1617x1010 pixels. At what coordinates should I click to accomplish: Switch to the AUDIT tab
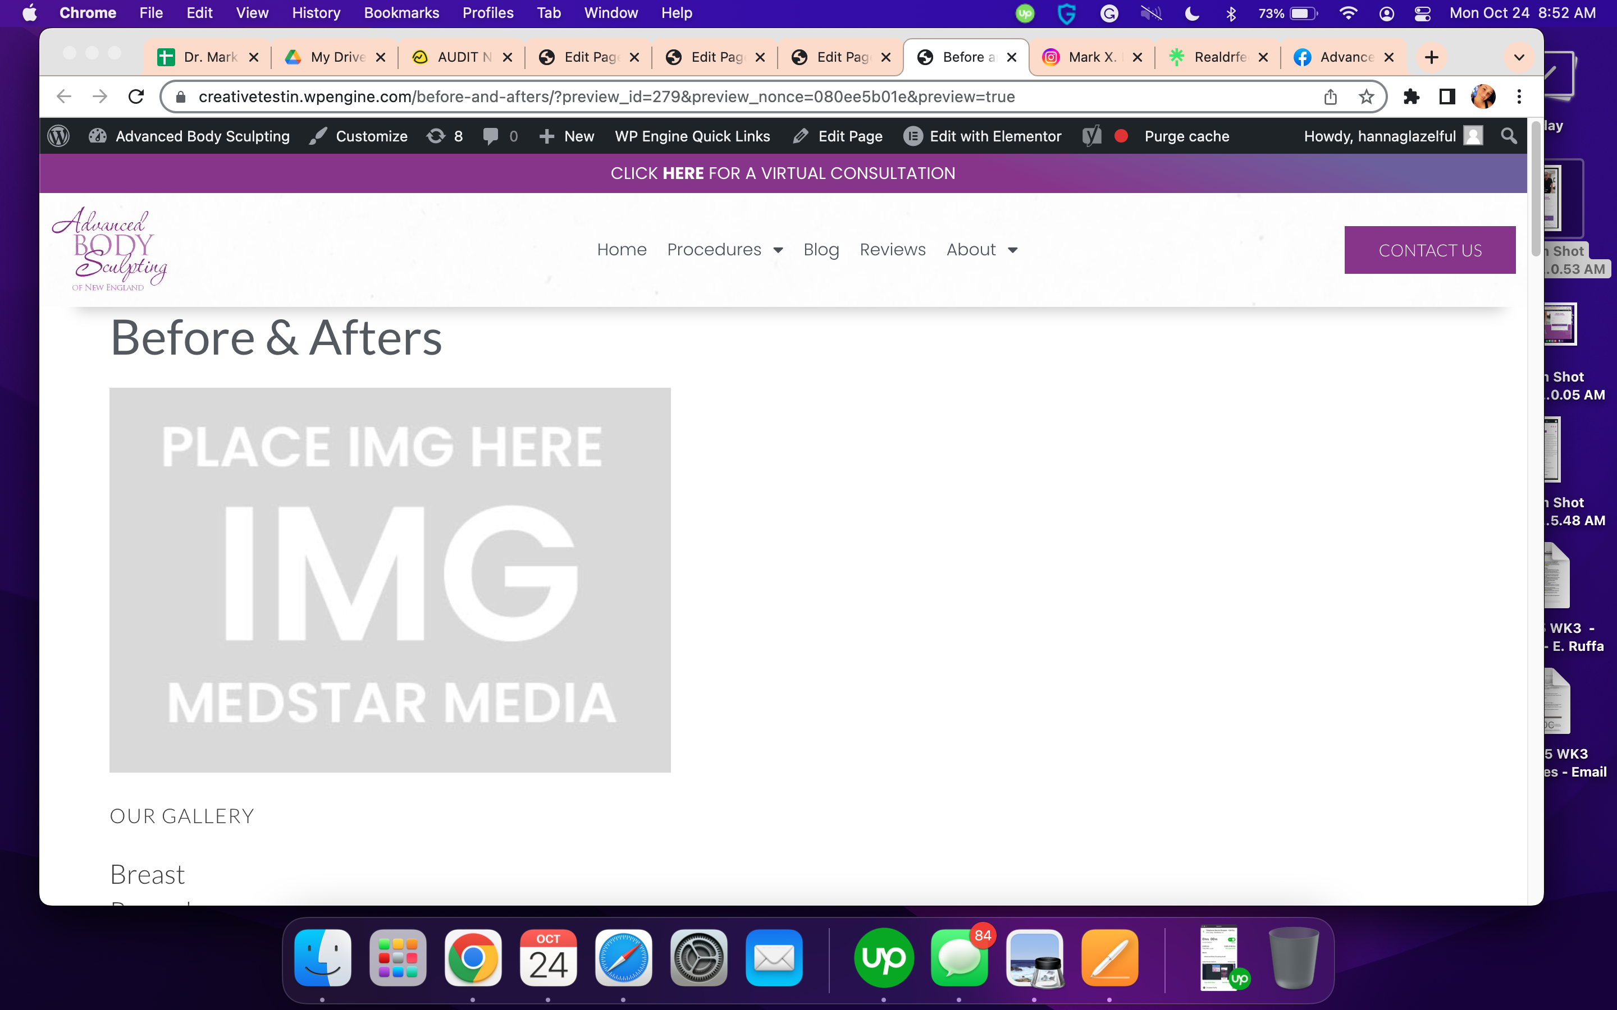(x=462, y=57)
